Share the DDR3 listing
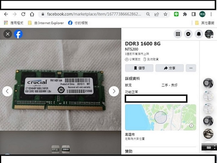The height and width of the screenshot is (163, 217). [169, 68]
